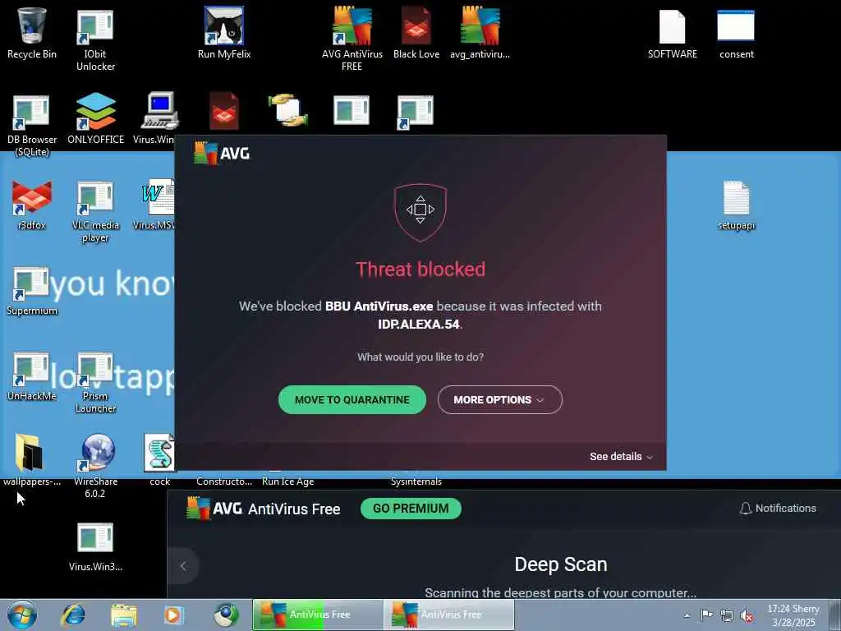Open Internet Explorer from the taskbar
The width and height of the screenshot is (841, 631).
(x=73, y=615)
